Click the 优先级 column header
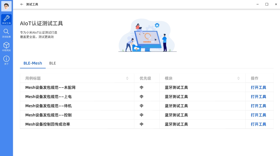 (145, 78)
